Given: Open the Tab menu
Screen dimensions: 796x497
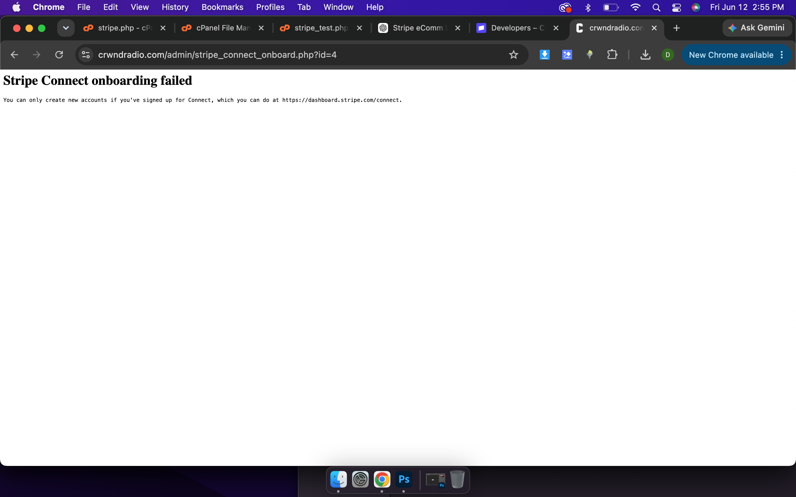Looking at the screenshot, I should (x=304, y=7).
